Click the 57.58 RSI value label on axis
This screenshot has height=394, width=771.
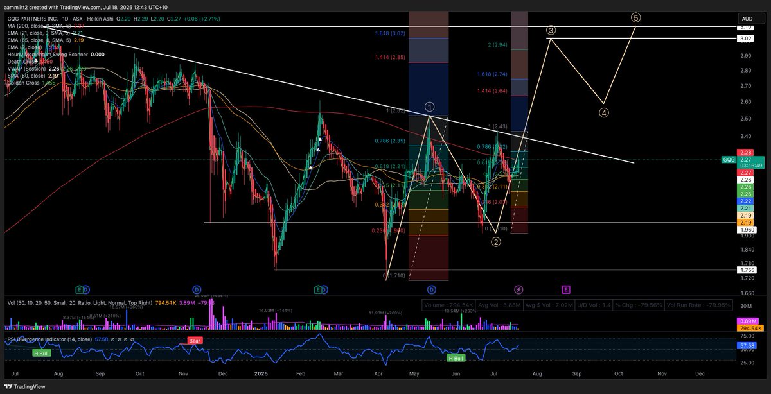pos(747,345)
